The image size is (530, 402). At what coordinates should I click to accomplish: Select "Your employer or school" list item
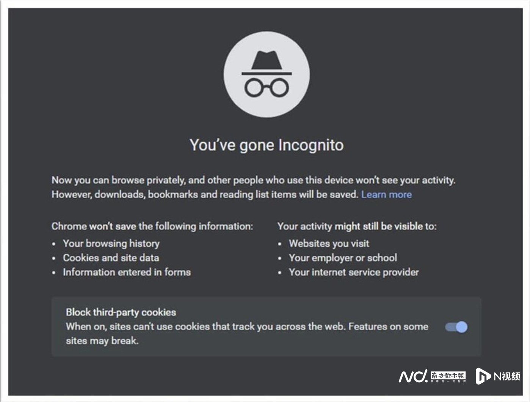click(x=343, y=258)
